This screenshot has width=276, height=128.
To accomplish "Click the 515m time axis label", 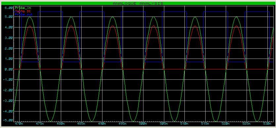I will 205,124.
